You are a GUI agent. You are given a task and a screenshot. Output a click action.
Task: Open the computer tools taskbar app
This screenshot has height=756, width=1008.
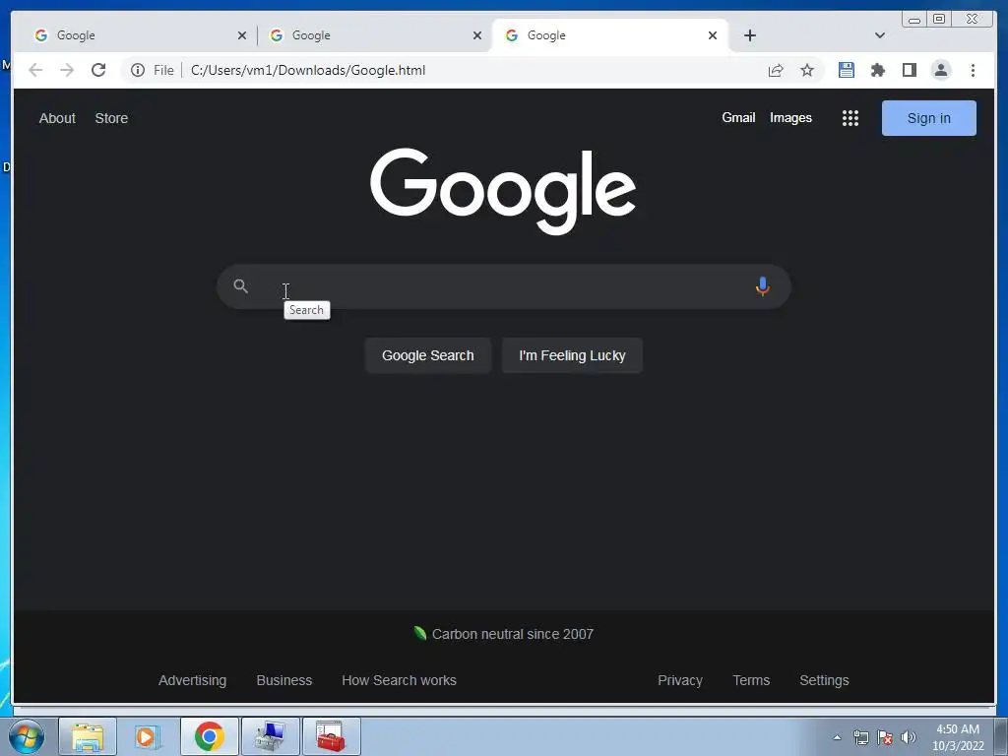270,736
